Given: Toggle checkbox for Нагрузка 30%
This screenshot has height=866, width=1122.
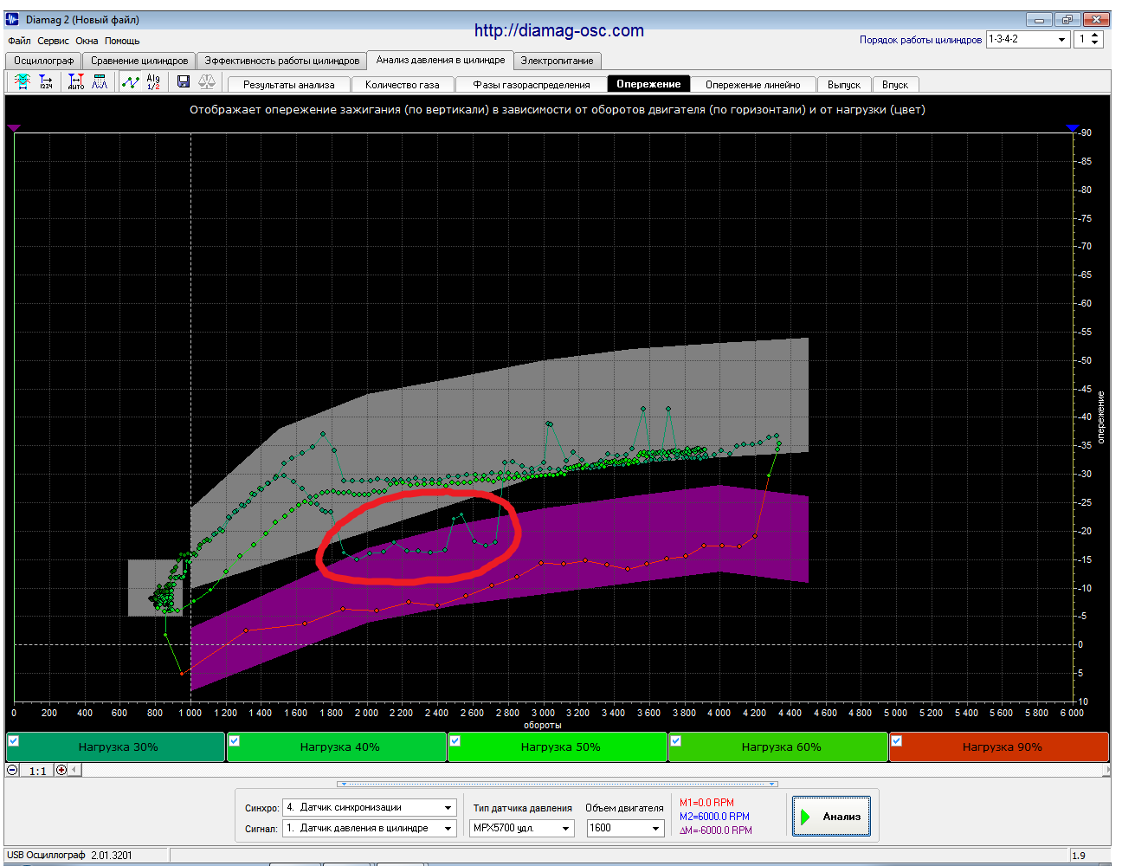Looking at the screenshot, I should (14, 740).
